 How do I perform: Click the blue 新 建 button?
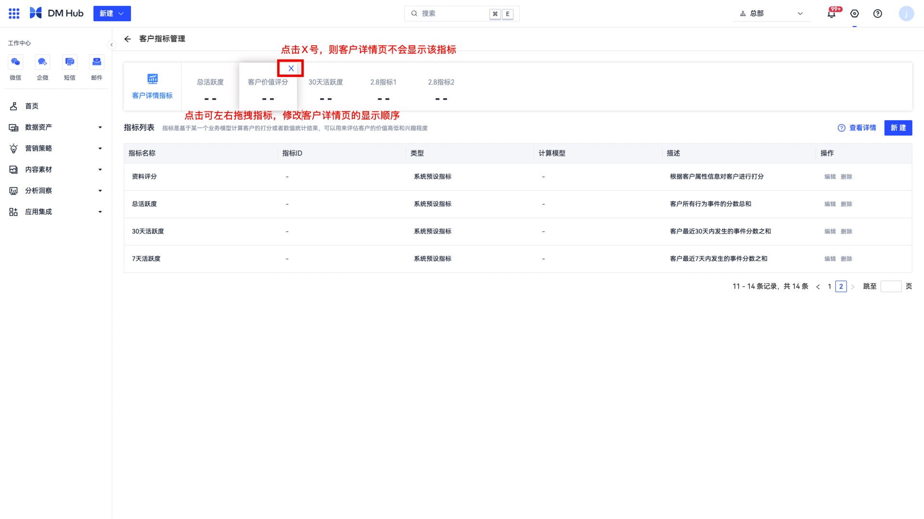pyautogui.click(x=898, y=128)
